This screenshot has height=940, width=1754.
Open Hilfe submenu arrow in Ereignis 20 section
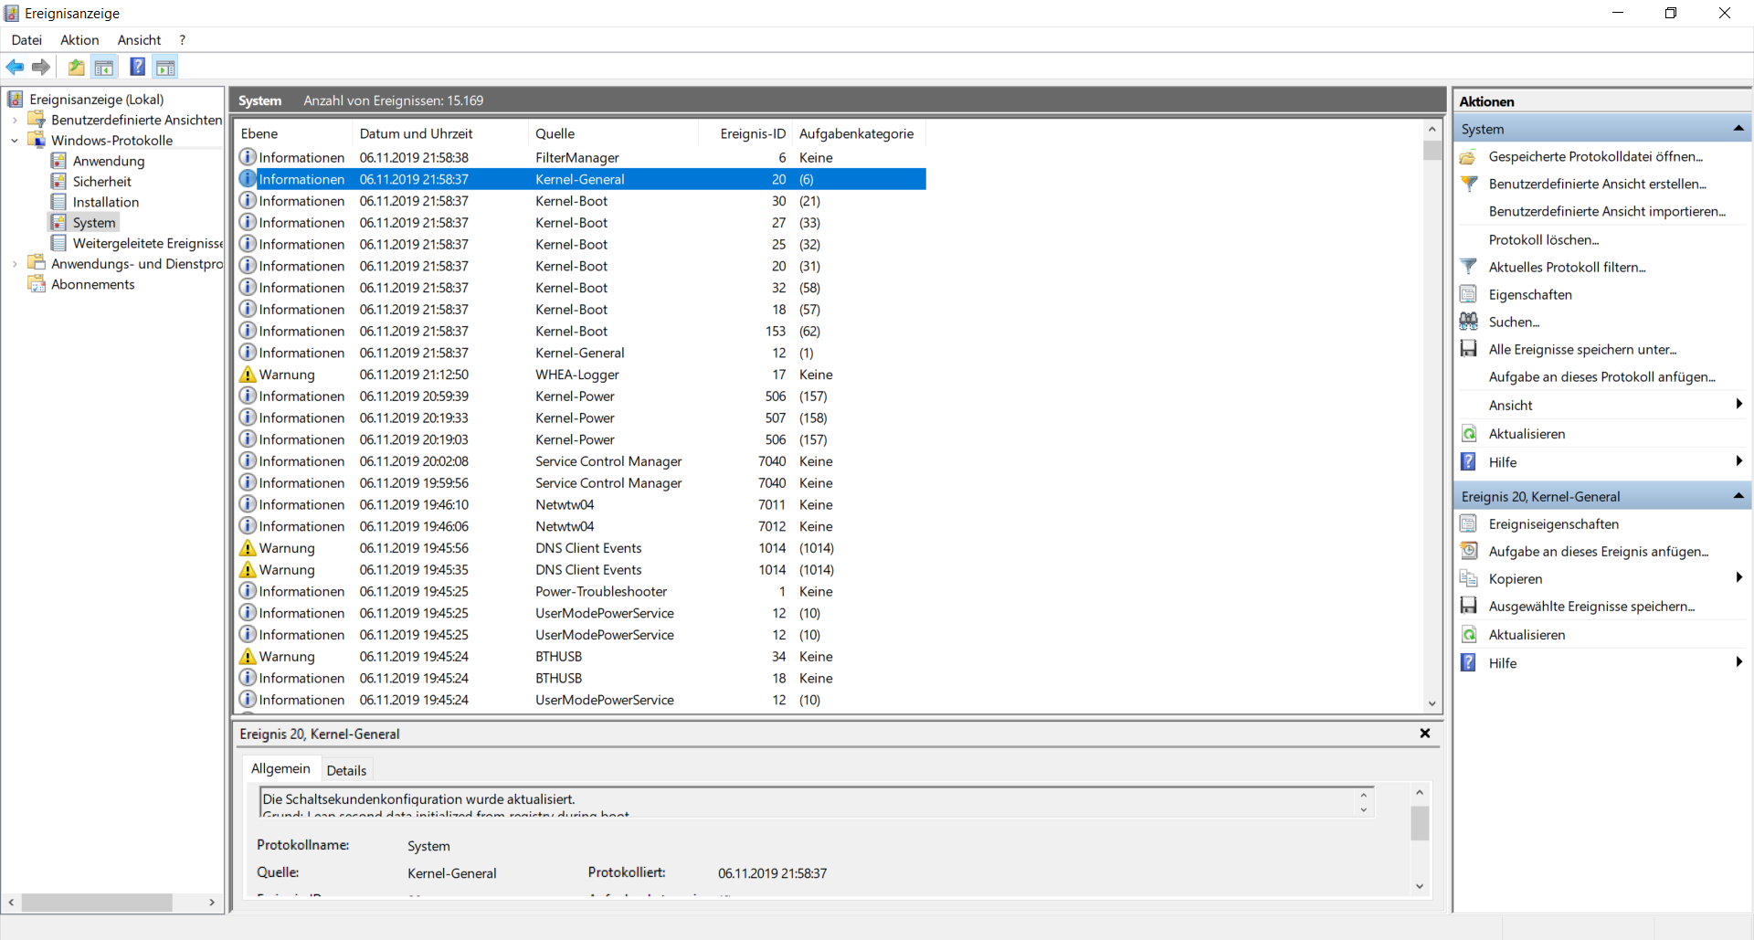(x=1738, y=662)
